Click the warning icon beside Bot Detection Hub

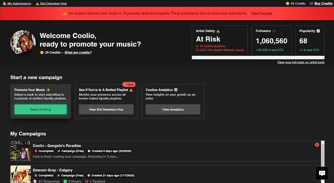[37, 4]
